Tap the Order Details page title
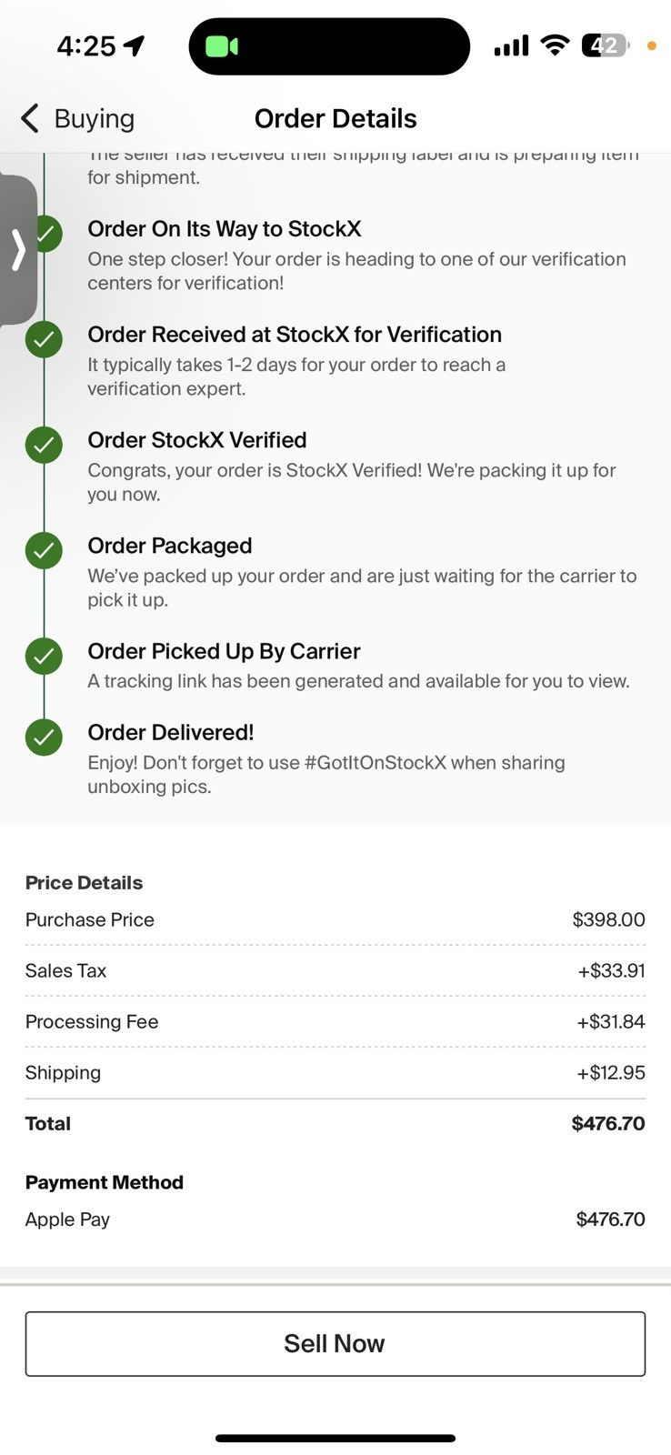Screen dimensions: 671x1455 [335, 118]
